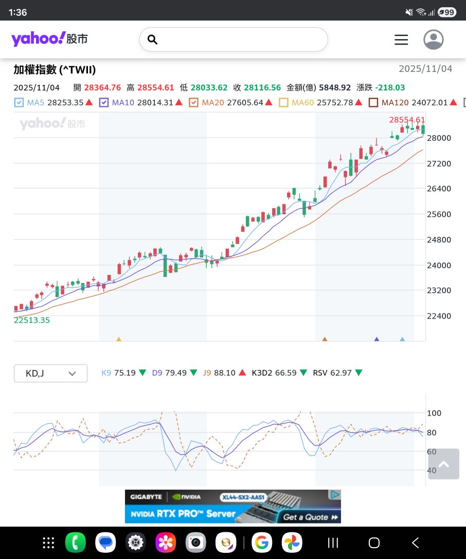Screen dimensions: 466x559
Task: Select the purple triangle marker below chart
Action: coord(377,339)
